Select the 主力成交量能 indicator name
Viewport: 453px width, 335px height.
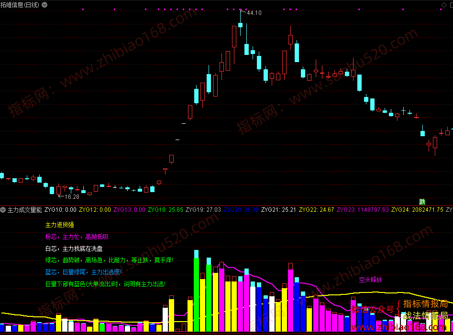coord(24,210)
